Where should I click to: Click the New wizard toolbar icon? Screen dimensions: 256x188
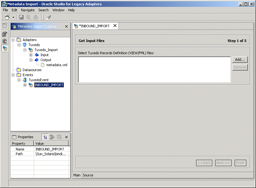[x=7, y=17]
